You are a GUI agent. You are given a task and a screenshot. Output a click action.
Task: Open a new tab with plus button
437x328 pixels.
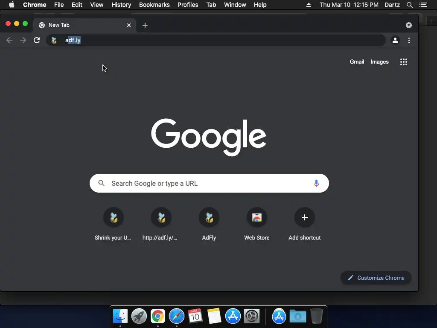coord(145,25)
